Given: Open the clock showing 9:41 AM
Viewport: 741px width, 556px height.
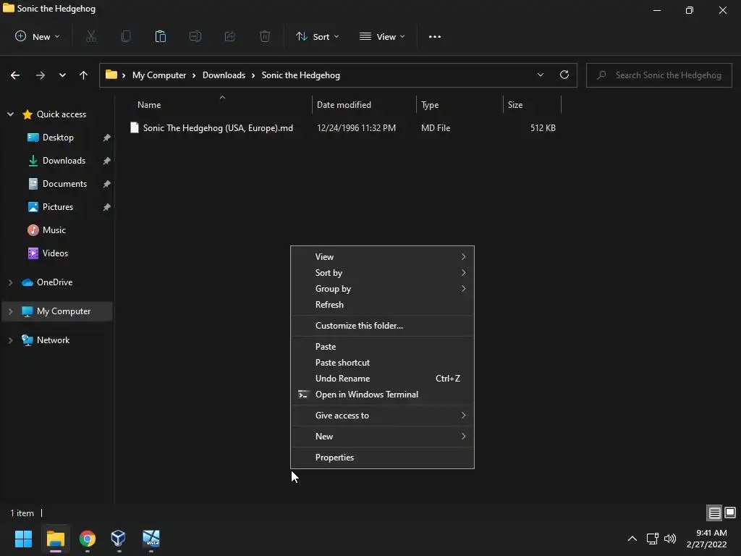Looking at the screenshot, I should pos(706,539).
